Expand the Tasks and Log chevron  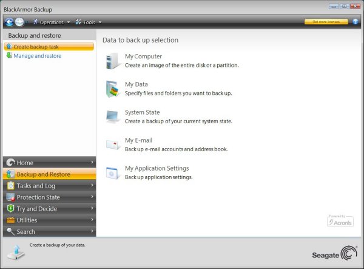92,185
